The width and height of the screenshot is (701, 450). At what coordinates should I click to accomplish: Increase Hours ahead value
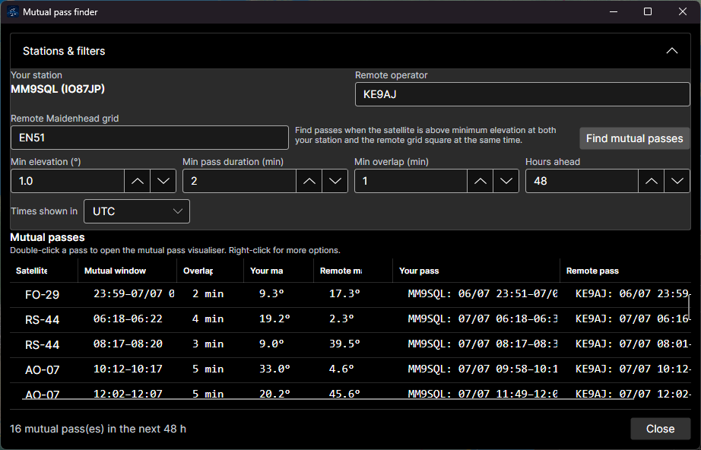click(x=652, y=181)
